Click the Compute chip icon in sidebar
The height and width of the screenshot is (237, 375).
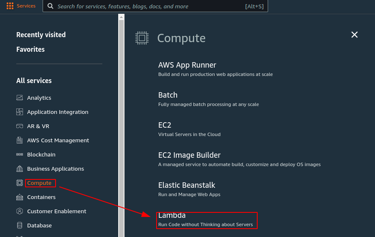(x=20, y=183)
